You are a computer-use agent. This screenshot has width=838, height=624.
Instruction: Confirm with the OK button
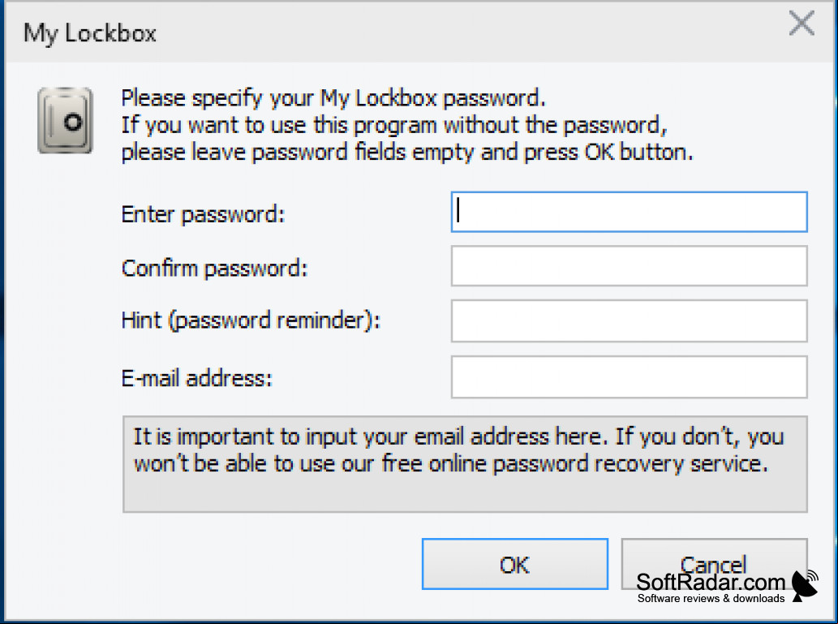(x=514, y=564)
